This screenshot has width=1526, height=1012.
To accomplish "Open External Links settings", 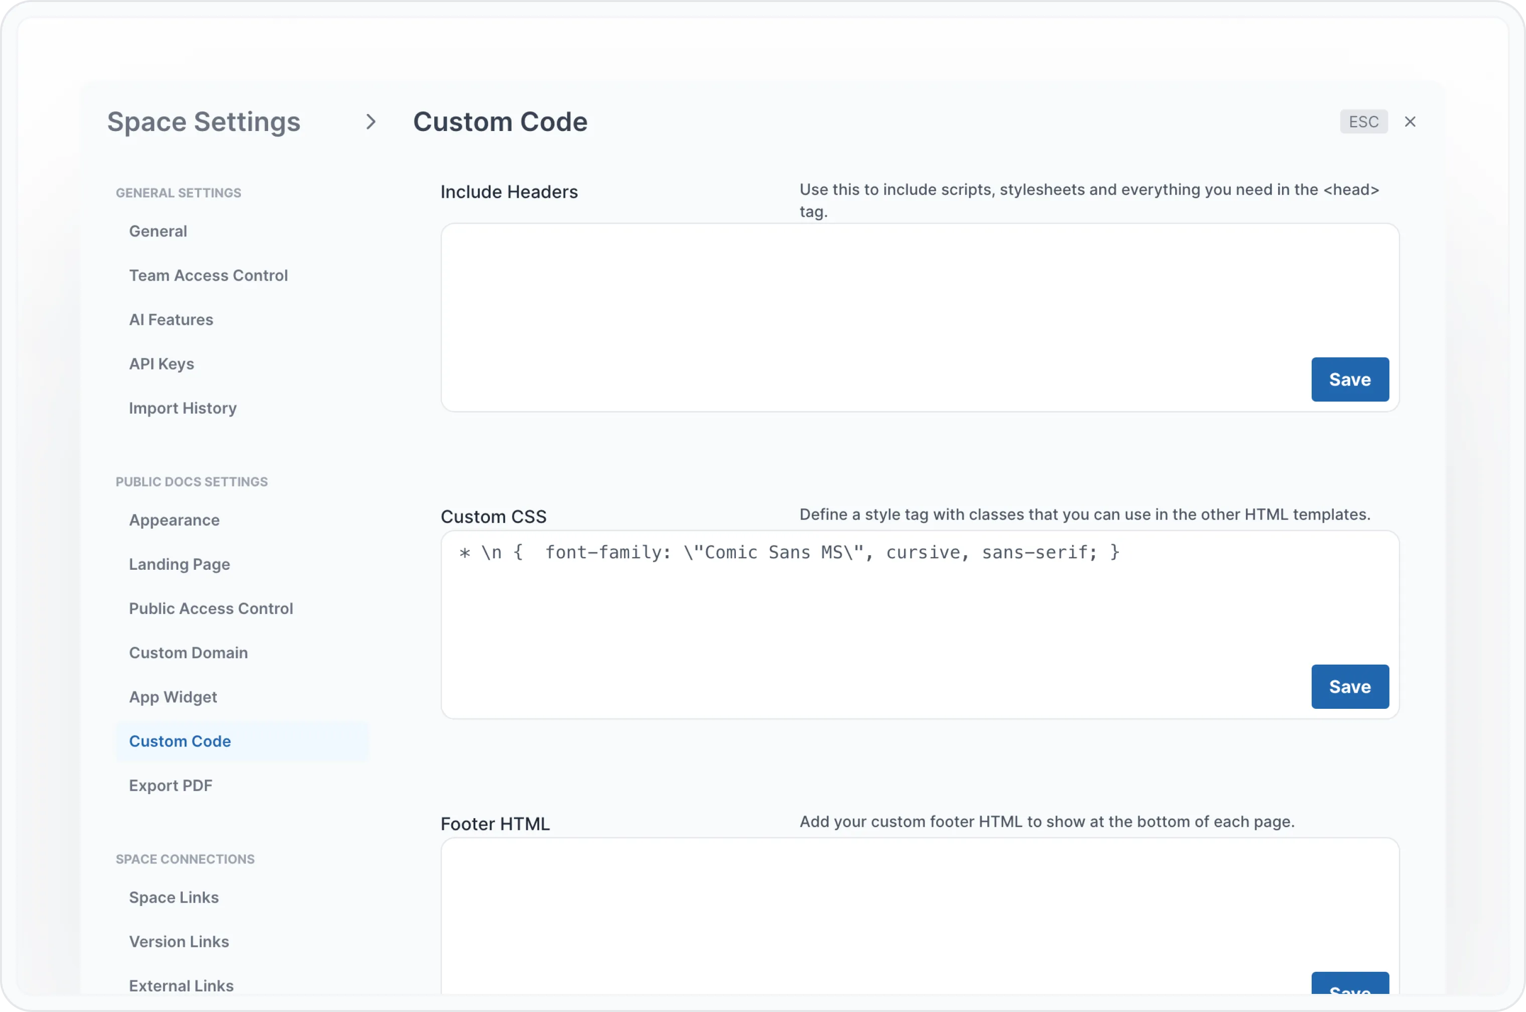I will (181, 986).
